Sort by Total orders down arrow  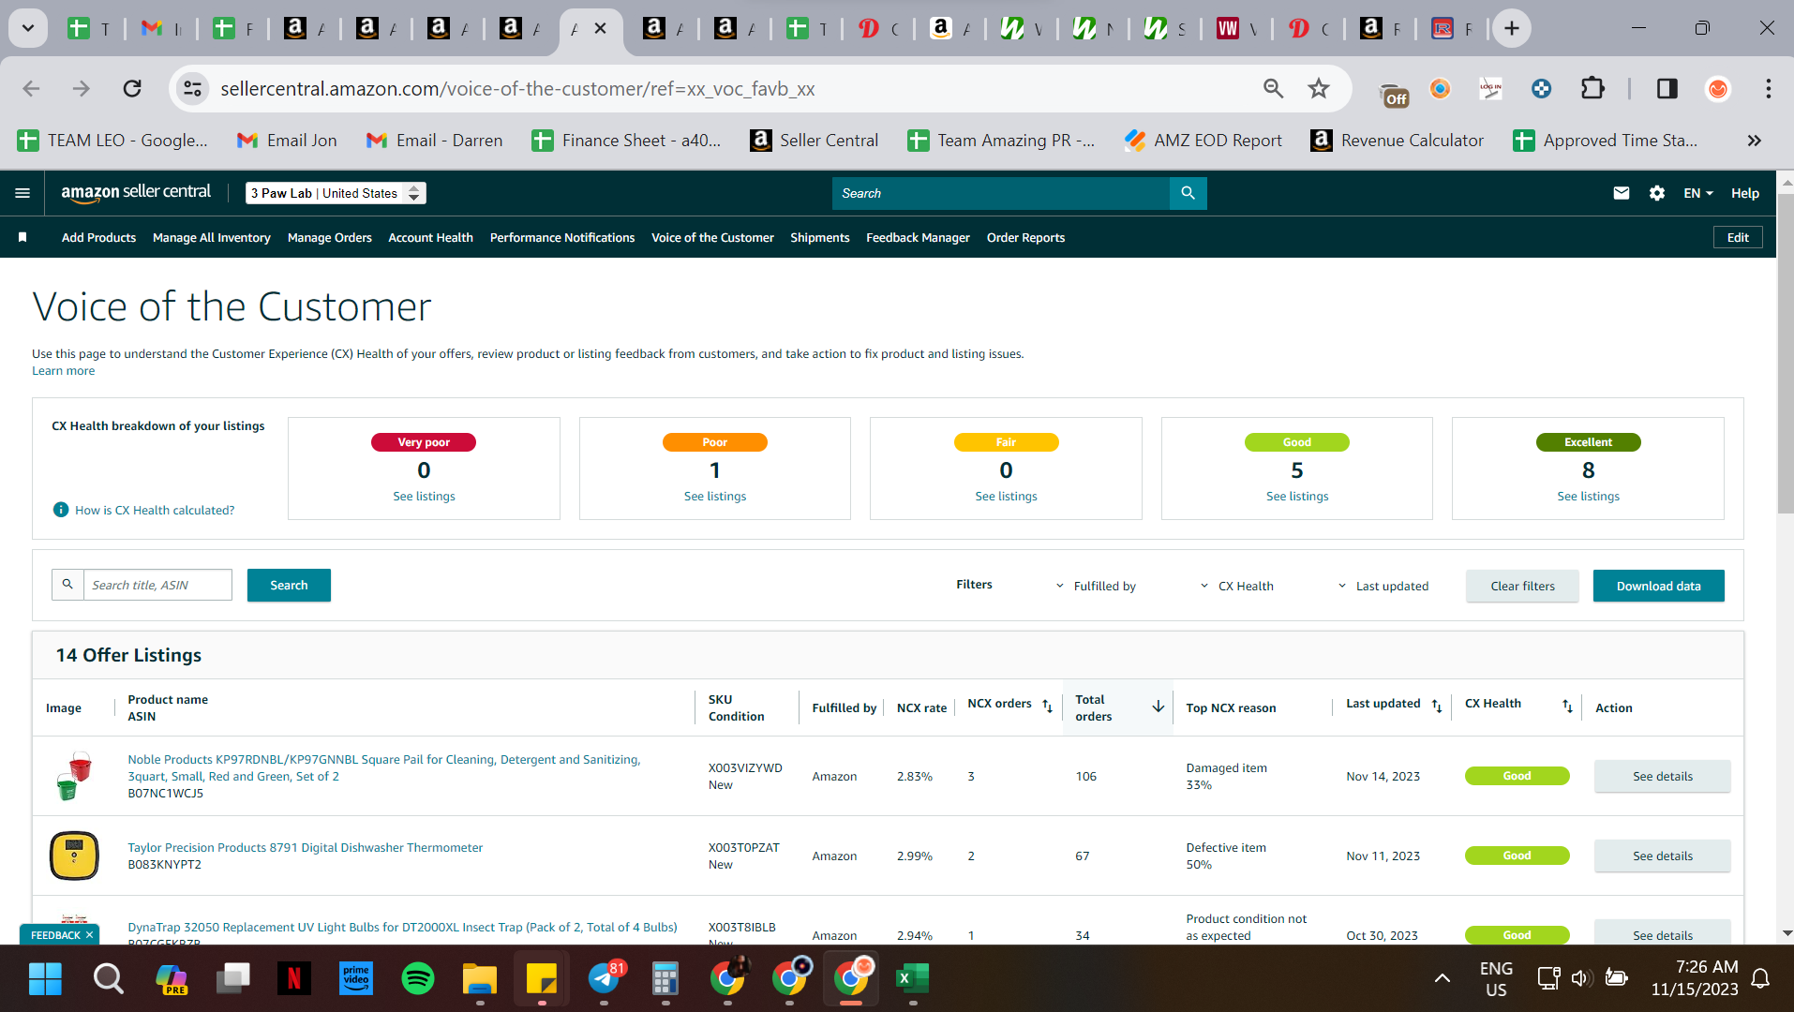pyautogui.click(x=1158, y=707)
